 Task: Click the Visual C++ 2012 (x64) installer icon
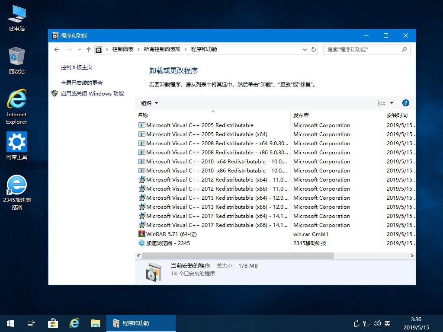click(141, 179)
